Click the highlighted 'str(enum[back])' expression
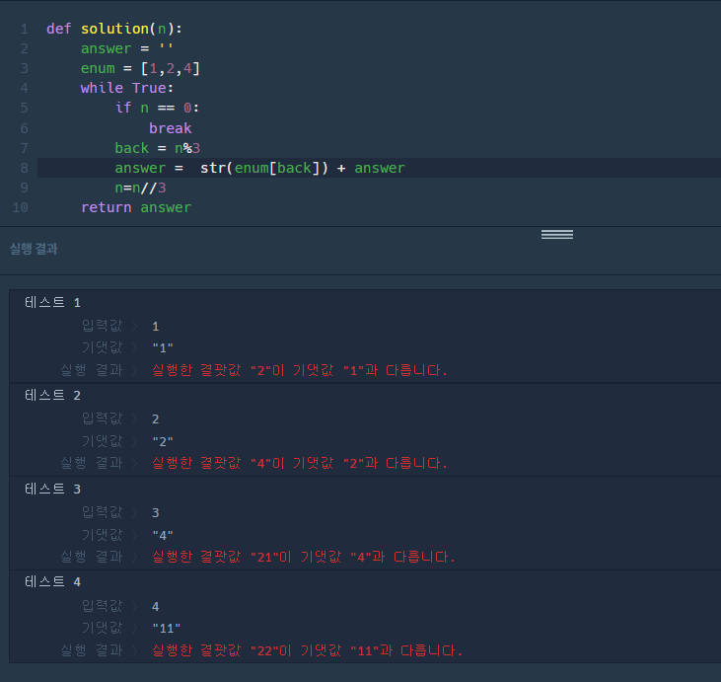This screenshot has height=682, width=721. click(x=264, y=168)
